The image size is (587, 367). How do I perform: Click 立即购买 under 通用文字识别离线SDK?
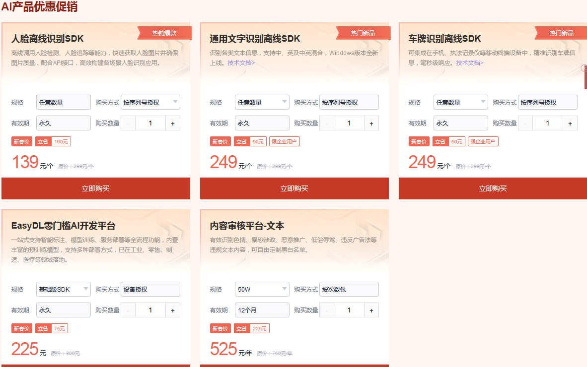(294, 188)
